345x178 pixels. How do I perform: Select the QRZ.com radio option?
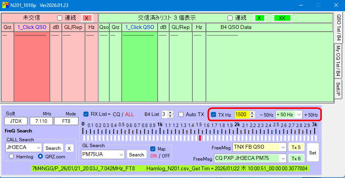pos(40,156)
